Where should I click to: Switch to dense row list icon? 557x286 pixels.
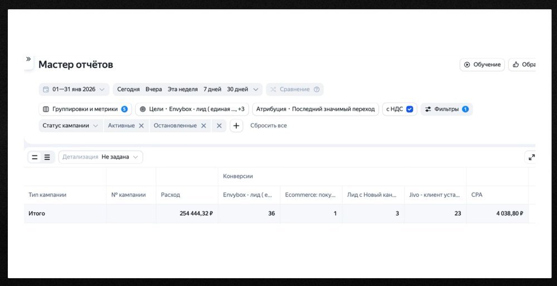tap(47, 157)
